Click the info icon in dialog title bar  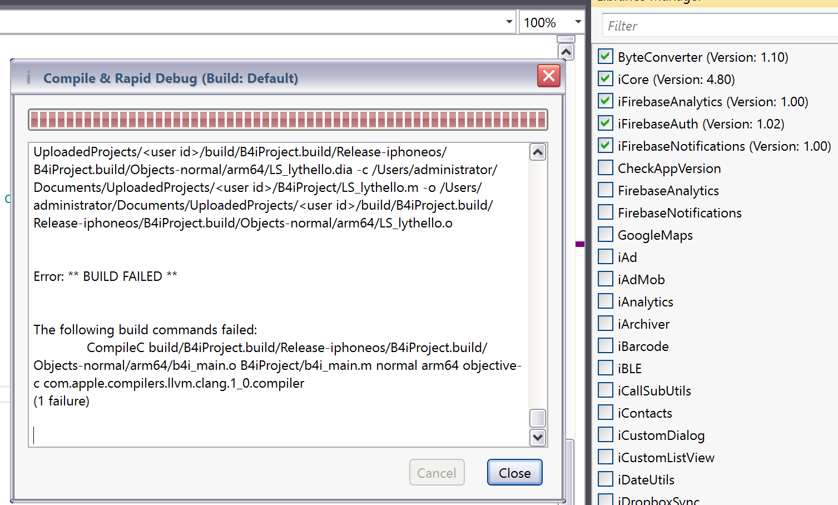coord(28,78)
